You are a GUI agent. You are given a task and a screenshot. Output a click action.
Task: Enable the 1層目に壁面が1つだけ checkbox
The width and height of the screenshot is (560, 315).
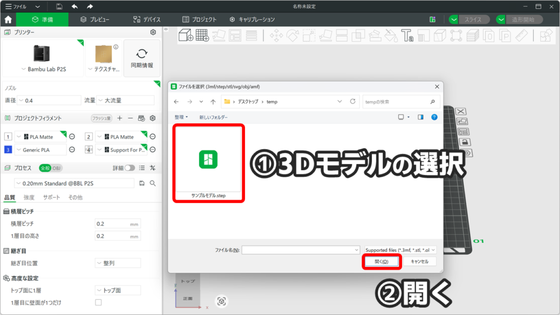(98, 302)
